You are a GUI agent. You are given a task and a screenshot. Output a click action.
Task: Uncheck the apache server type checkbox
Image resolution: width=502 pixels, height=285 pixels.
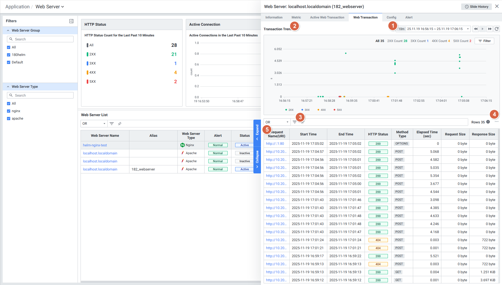pos(9,119)
